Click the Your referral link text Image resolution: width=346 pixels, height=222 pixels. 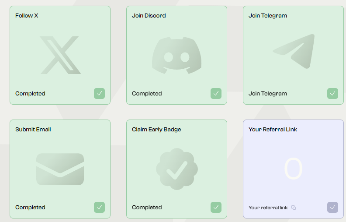coord(268,208)
